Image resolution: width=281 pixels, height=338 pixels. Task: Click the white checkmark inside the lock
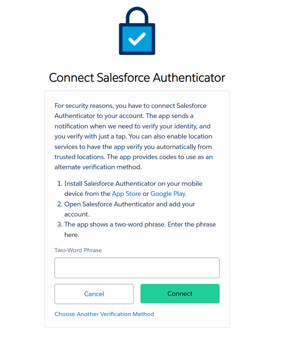(137, 39)
